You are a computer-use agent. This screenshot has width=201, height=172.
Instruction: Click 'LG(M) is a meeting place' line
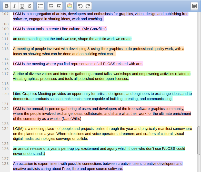click(x=103, y=129)
